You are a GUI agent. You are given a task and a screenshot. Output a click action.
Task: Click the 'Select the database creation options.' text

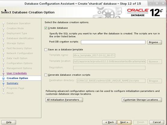[67, 22]
